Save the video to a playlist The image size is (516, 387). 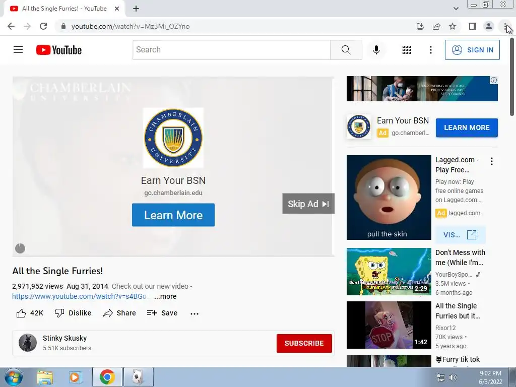(162, 313)
